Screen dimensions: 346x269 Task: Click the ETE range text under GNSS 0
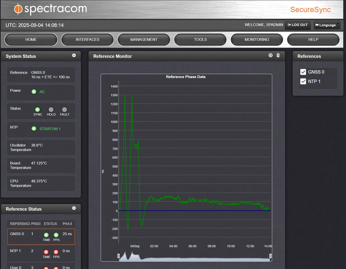click(50, 77)
